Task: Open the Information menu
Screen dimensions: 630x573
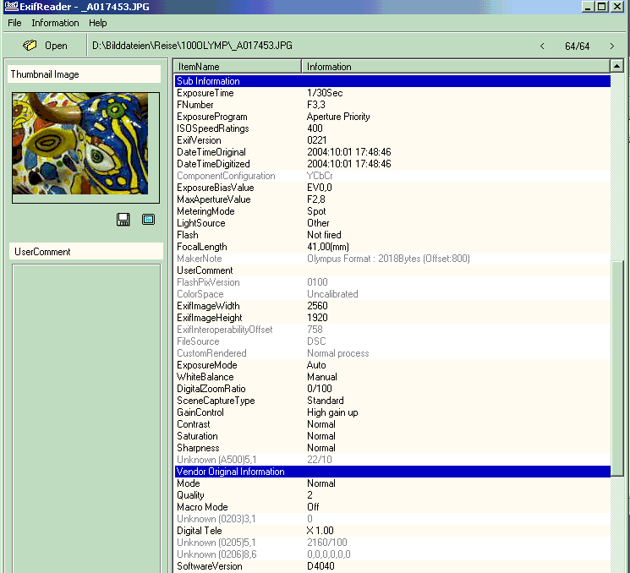Action: click(x=55, y=23)
